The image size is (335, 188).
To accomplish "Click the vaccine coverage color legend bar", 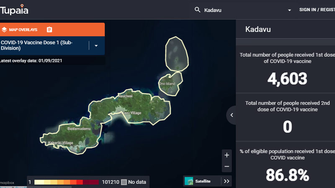I will (x=66, y=182).
